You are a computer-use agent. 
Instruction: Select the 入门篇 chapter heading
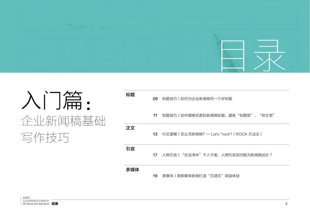[56, 101]
